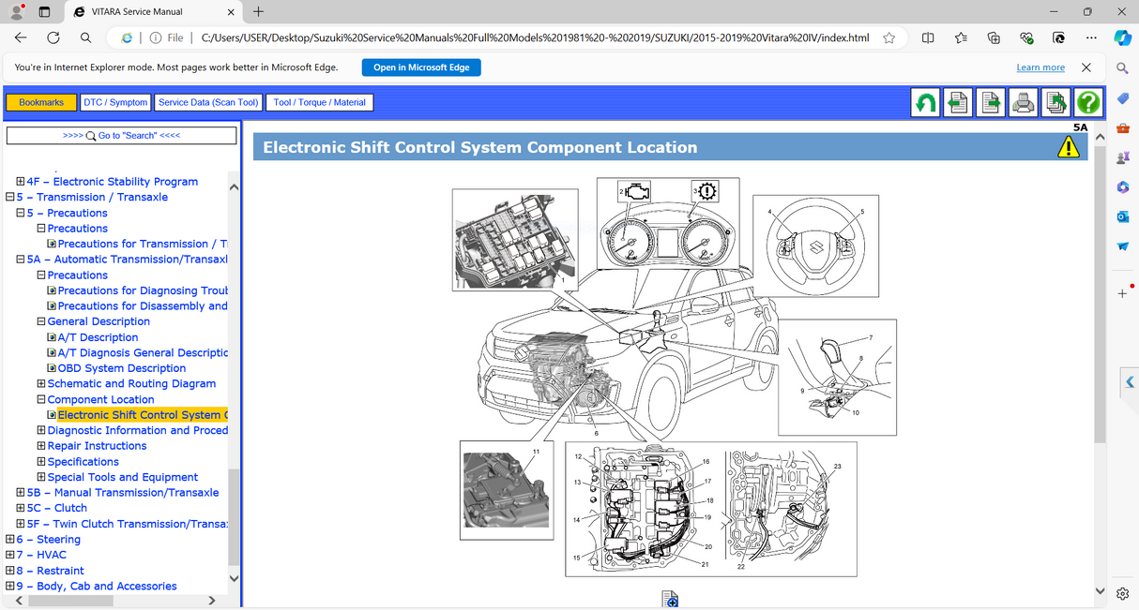Click the Print document icon
The width and height of the screenshot is (1139, 610).
[x=1023, y=101]
